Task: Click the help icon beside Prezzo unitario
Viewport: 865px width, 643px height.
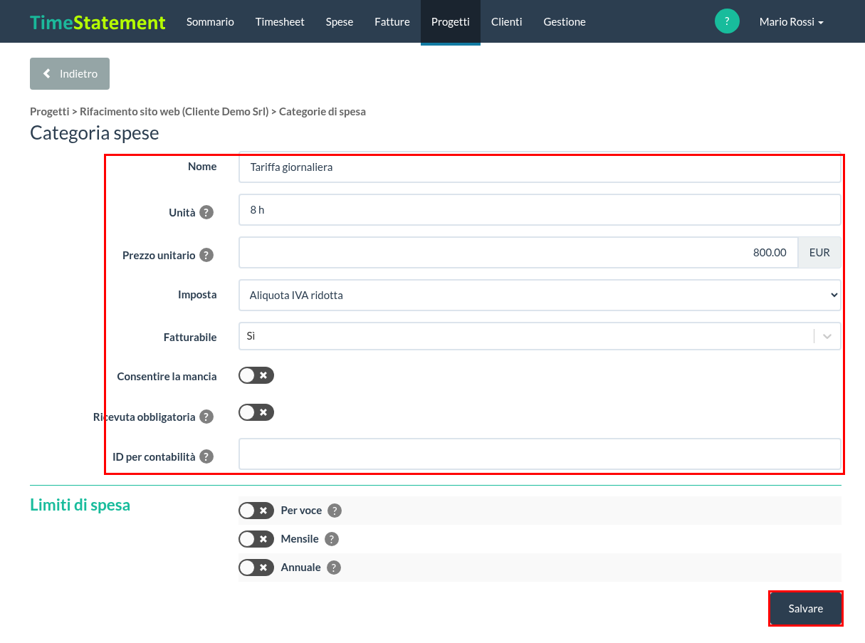Action: tap(206, 255)
